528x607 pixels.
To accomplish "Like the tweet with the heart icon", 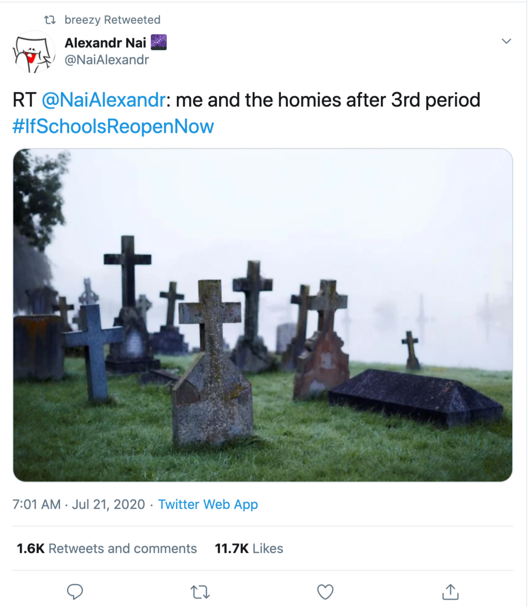I will pyautogui.click(x=325, y=592).
